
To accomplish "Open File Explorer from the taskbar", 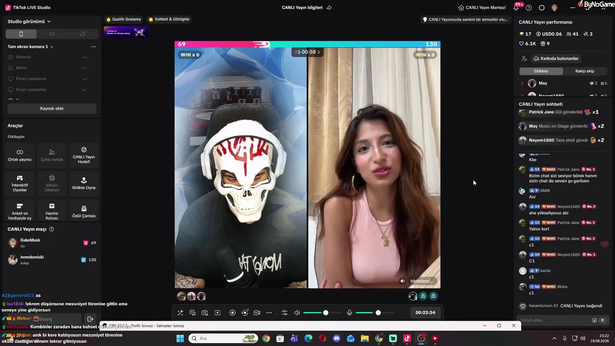I will click(x=365, y=338).
